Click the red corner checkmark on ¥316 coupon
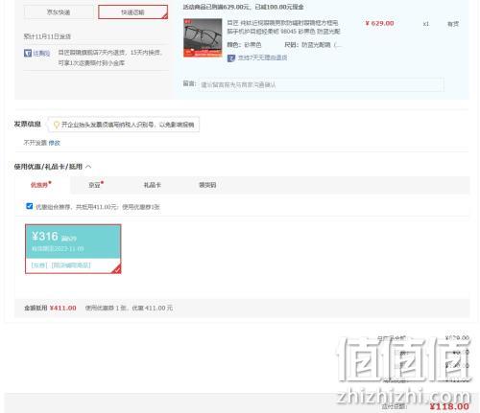Screen dimensions: 480x413 point(116,269)
